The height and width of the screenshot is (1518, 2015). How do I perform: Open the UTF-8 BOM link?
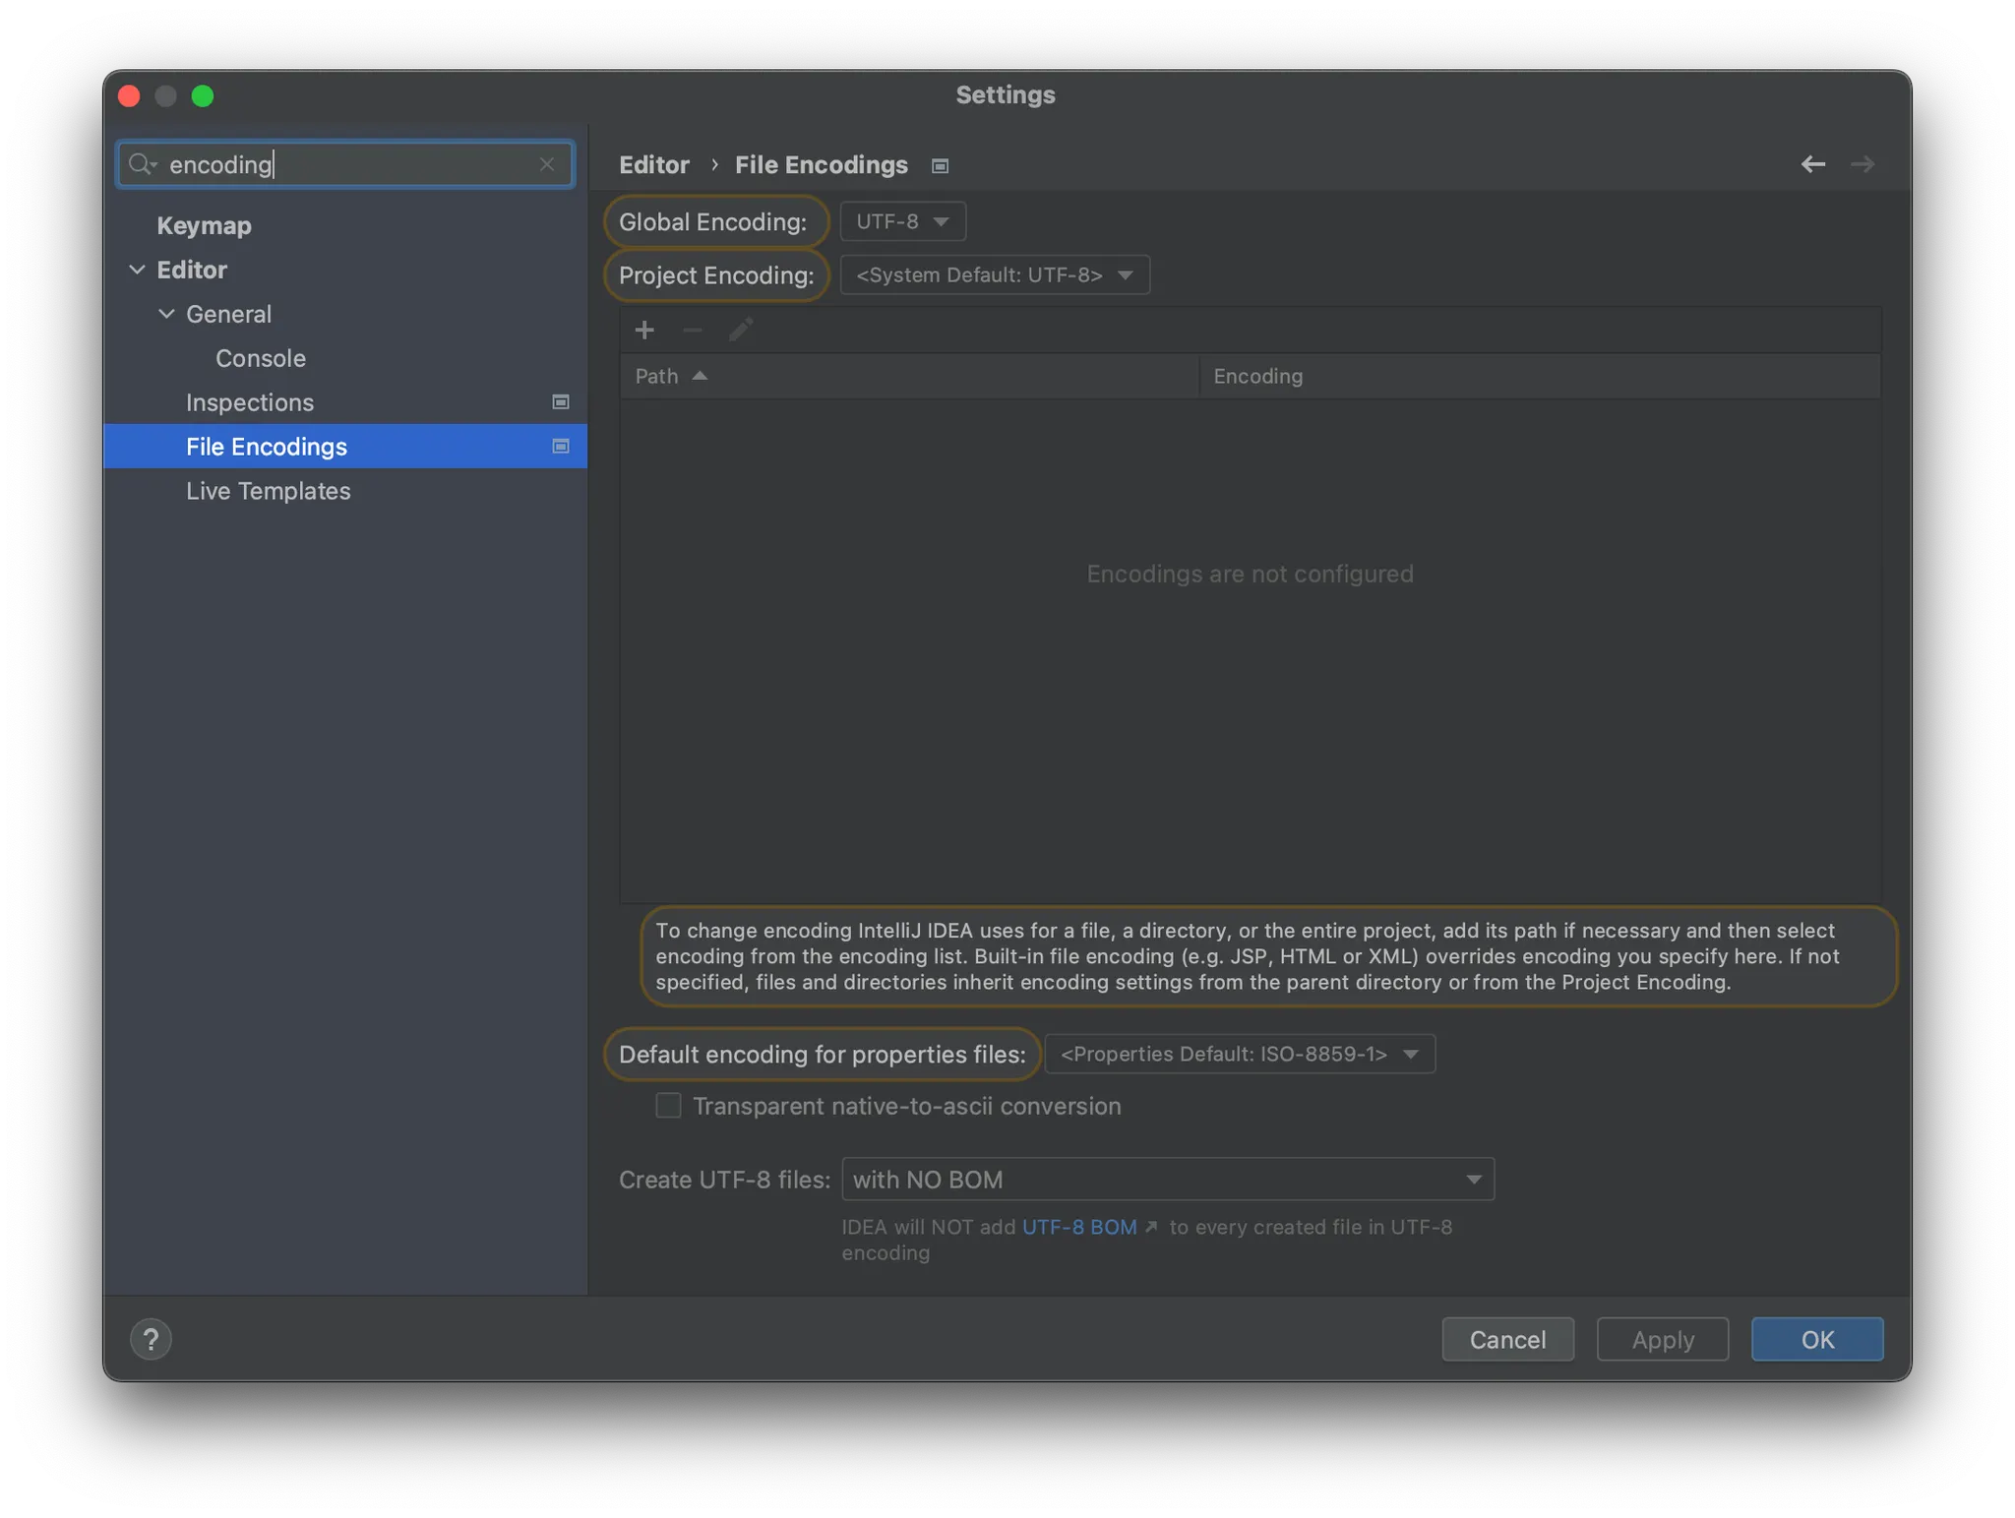tap(1079, 1227)
